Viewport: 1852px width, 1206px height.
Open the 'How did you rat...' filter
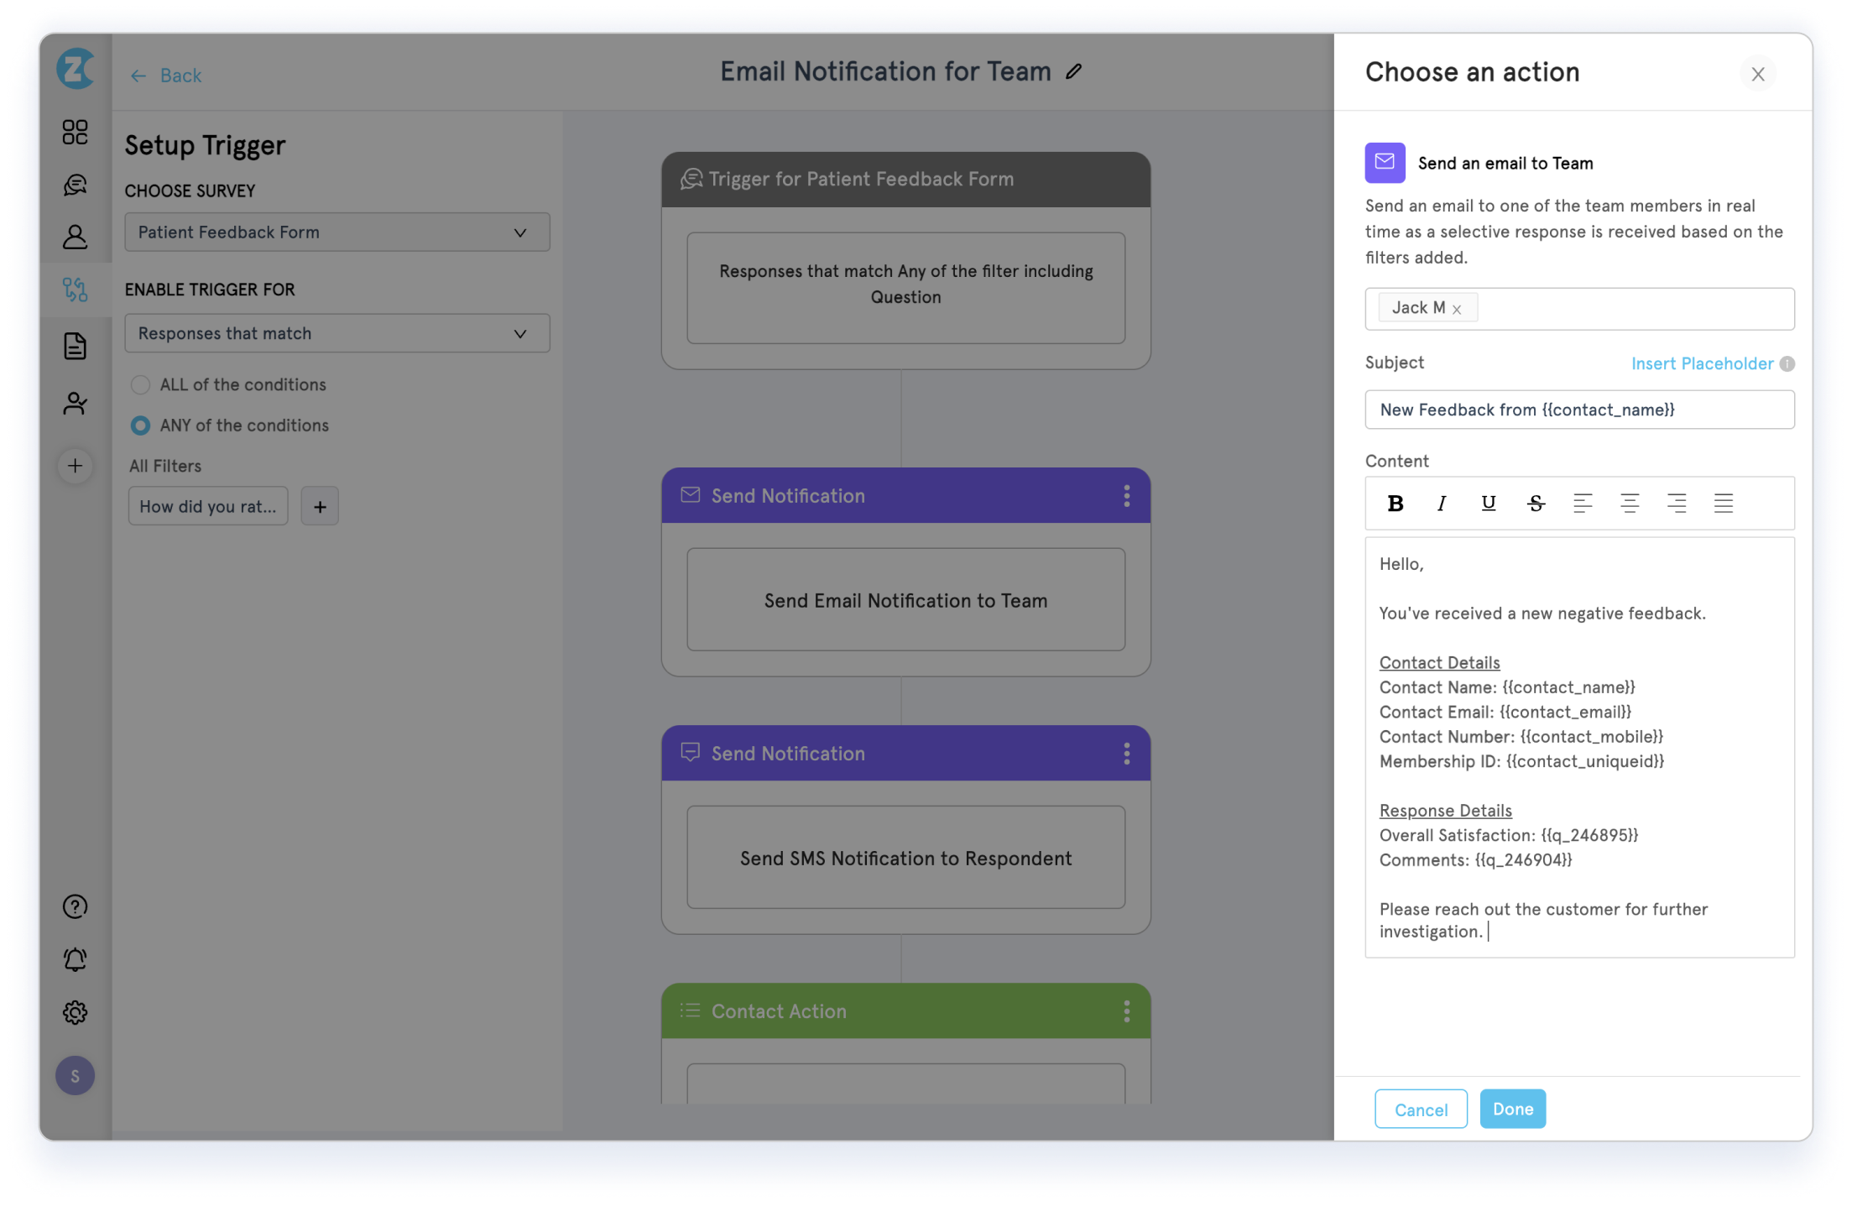[208, 506]
